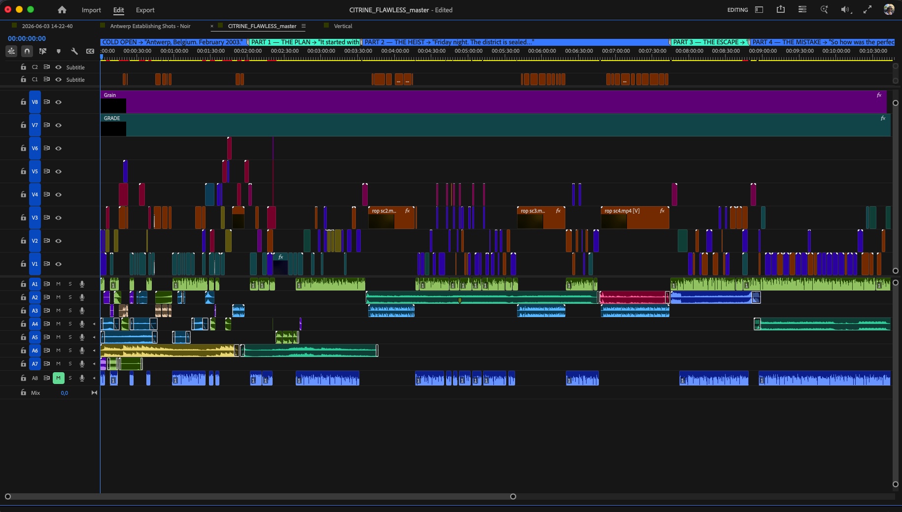Open the progress dashboard bars icon

point(802,9)
